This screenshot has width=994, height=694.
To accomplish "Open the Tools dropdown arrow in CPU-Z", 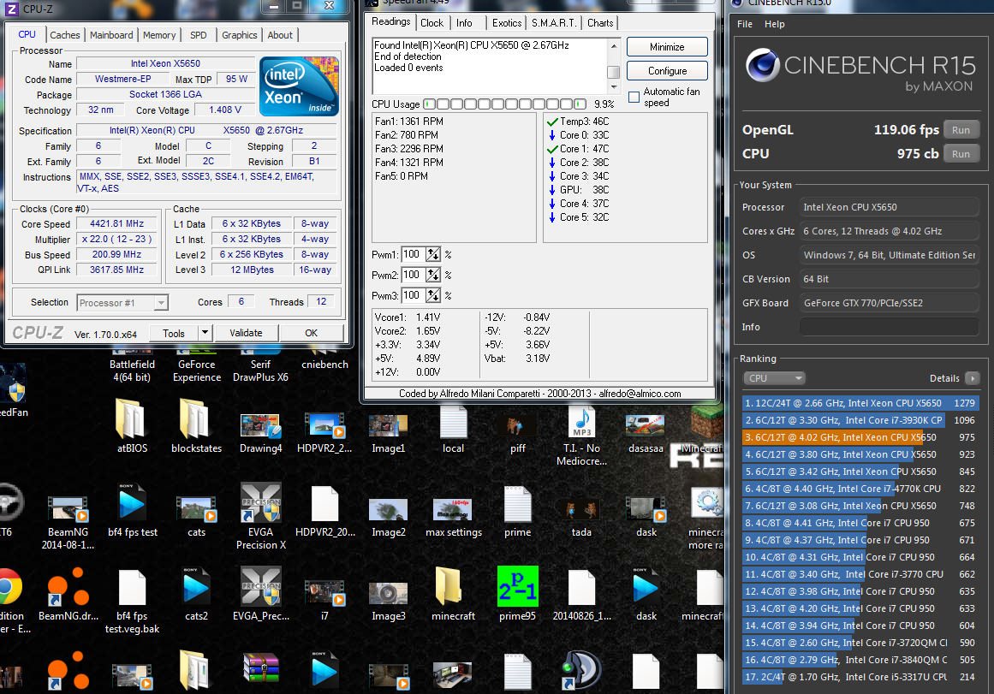I will tap(205, 333).
